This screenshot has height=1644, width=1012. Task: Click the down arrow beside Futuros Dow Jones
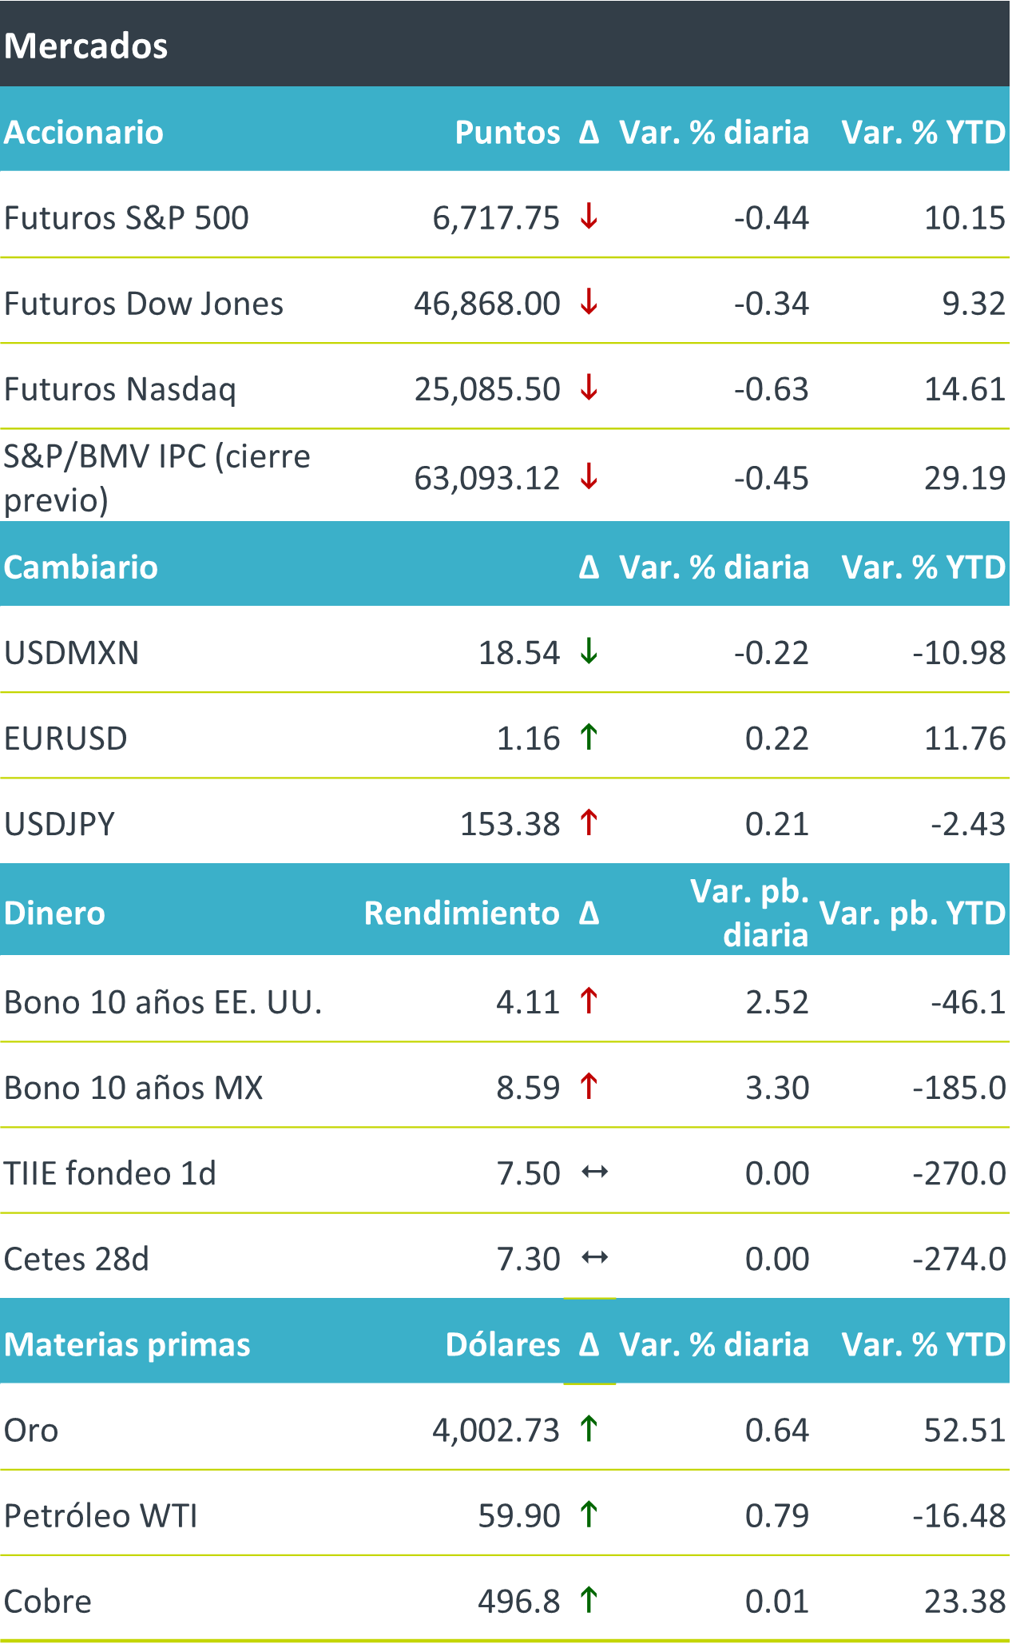pyautogui.click(x=589, y=302)
